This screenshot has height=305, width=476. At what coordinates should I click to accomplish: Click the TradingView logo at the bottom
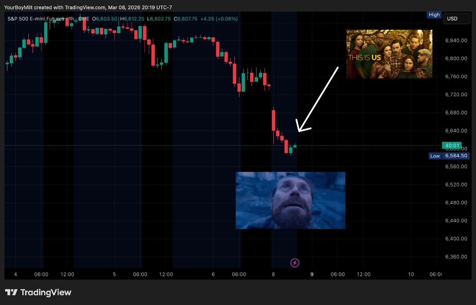pyautogui.click(x=38, y=292)
